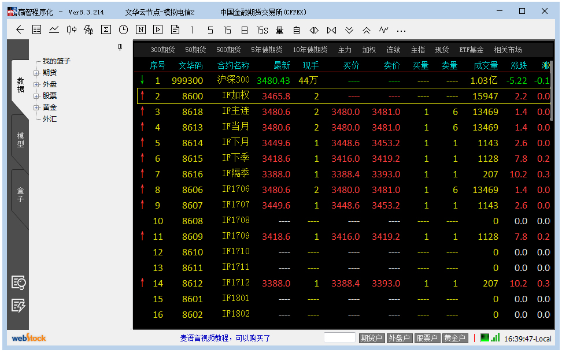The height and width of the screenshot is (353, 562).
Task: Select the 15s period button
Action: click(262, 30)
